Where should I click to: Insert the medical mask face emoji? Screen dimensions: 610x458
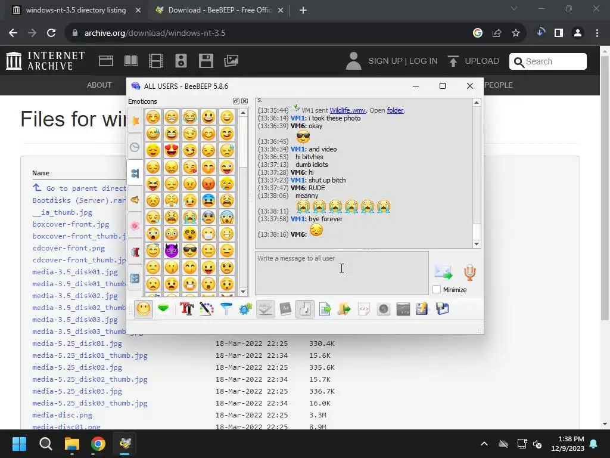coord(208,234)
